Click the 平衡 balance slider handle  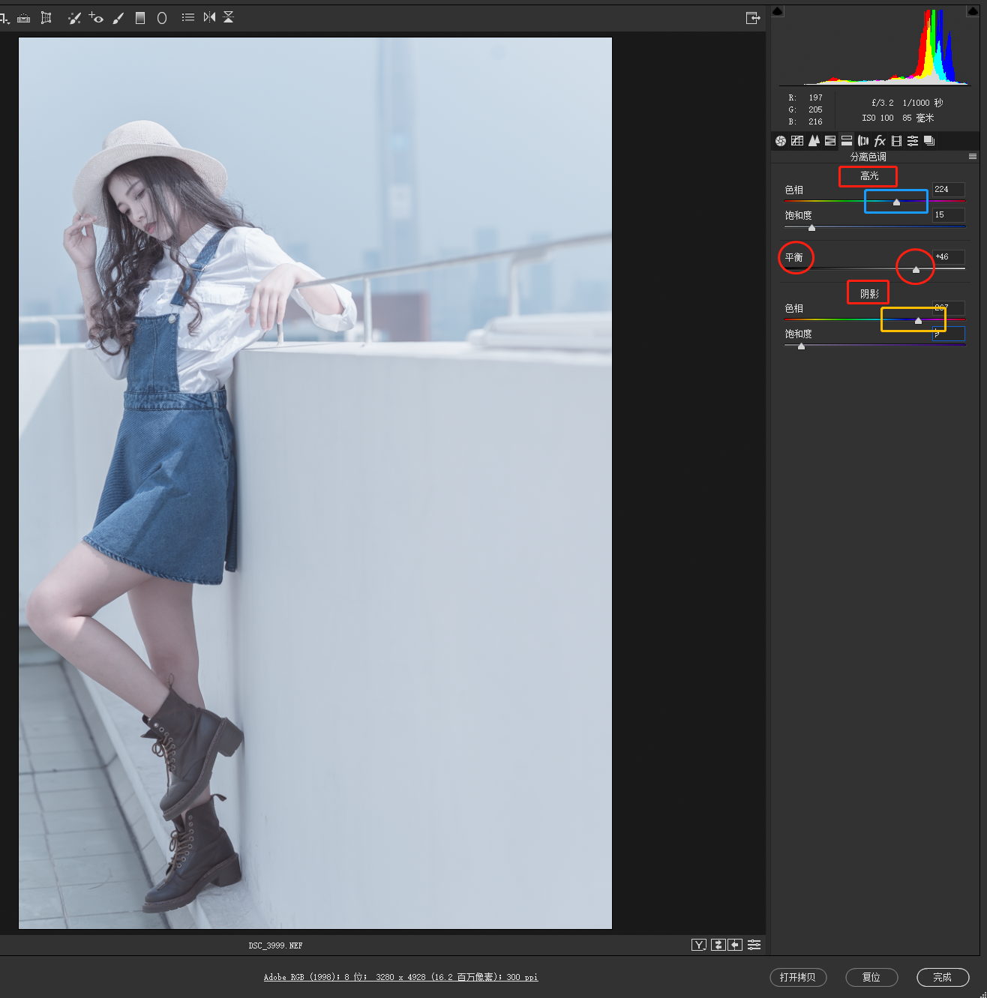click(916, 269)
